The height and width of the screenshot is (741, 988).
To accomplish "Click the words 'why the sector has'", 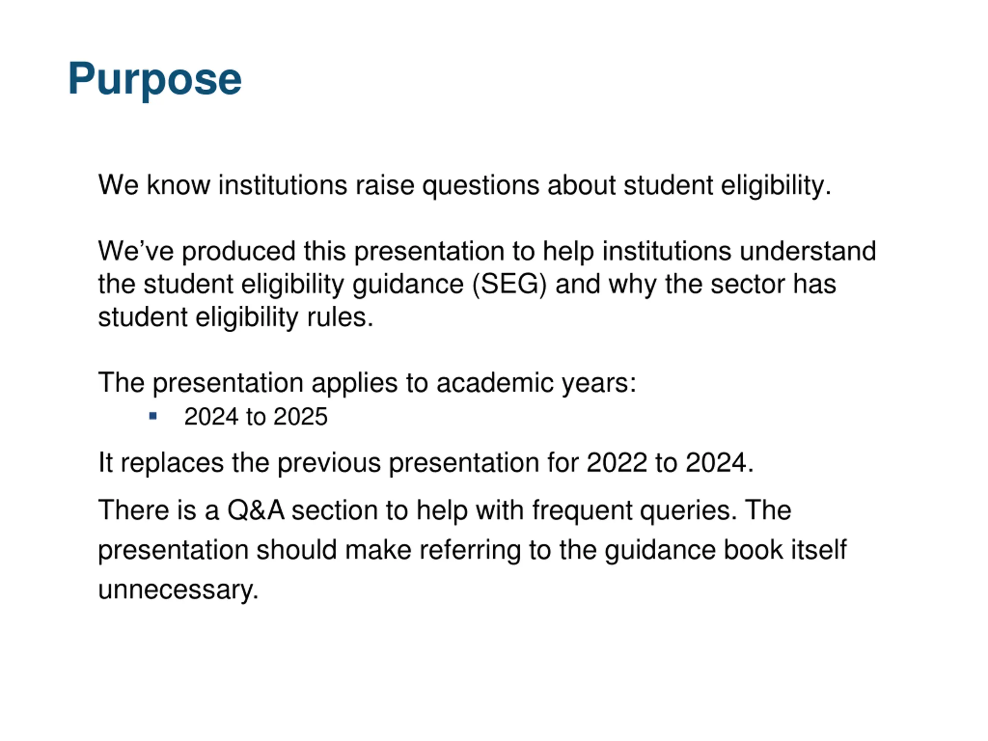I will click(722, 284).
